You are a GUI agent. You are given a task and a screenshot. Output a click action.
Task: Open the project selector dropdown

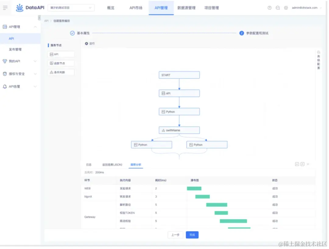[71, 8]
